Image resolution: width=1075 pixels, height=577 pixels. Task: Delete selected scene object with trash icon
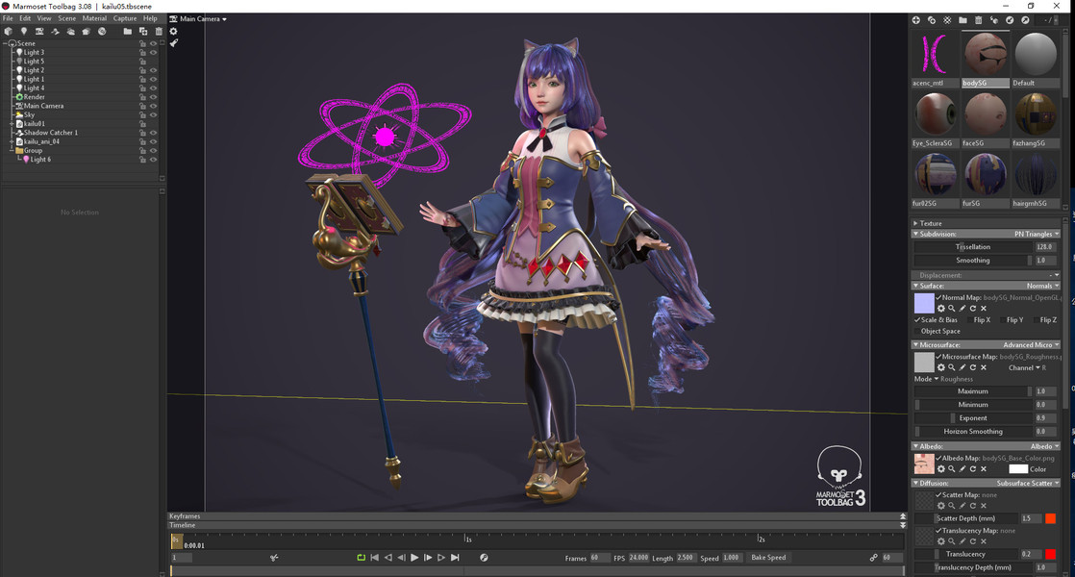pos(159,32)
